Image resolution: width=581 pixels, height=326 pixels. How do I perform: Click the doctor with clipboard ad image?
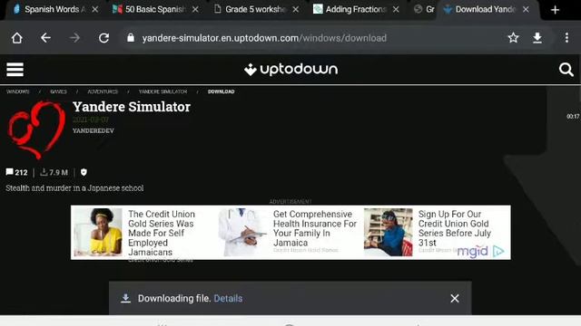(x=242, y=232)
